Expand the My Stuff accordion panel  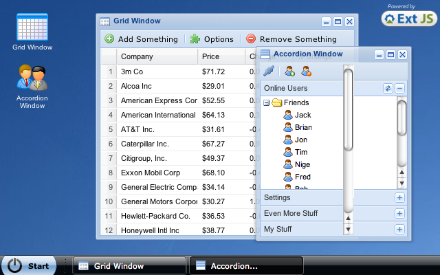click(399, 229)
